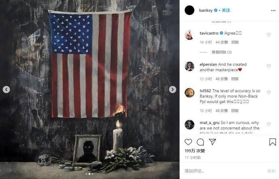Follow banksy with the blue 关注 link

(226, 10)
